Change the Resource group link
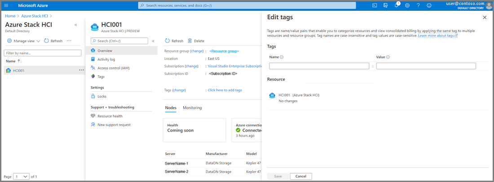This screenshot has height=182, width=494. (x=197, y=51)
